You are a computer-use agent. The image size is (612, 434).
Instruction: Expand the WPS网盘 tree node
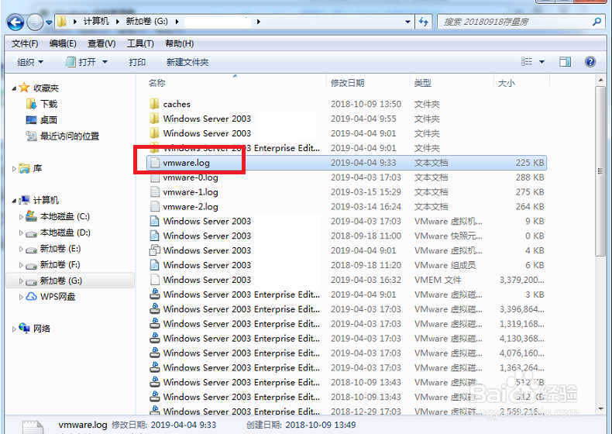[21, 297]
